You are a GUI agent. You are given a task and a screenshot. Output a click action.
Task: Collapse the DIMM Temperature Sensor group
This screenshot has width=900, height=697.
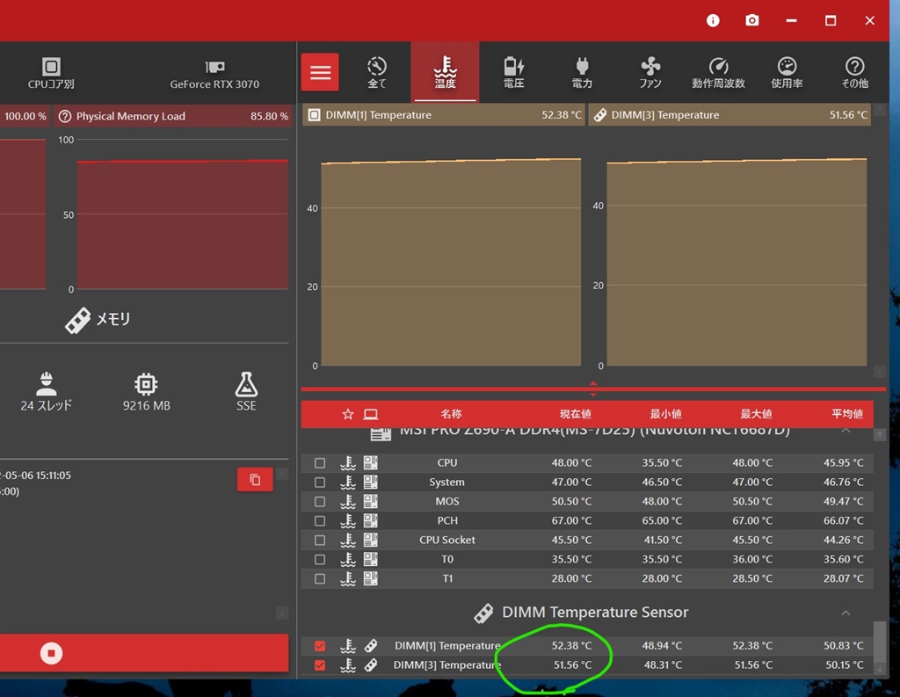click(x=846, y=613)
